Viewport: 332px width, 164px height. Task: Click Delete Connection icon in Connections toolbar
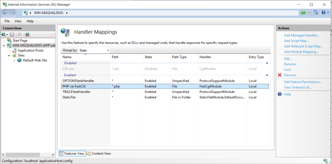tap(28, 34)
